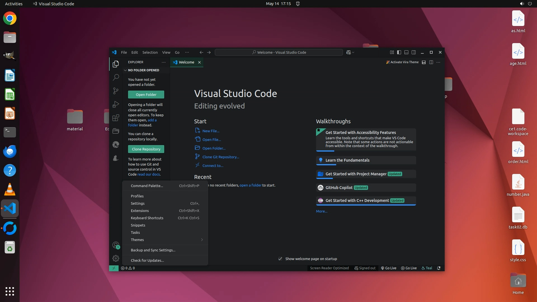Viewport: 537px width, 302px height.
Task: Open Project Manager folder icon in activity bar
Action: (116, 131)
